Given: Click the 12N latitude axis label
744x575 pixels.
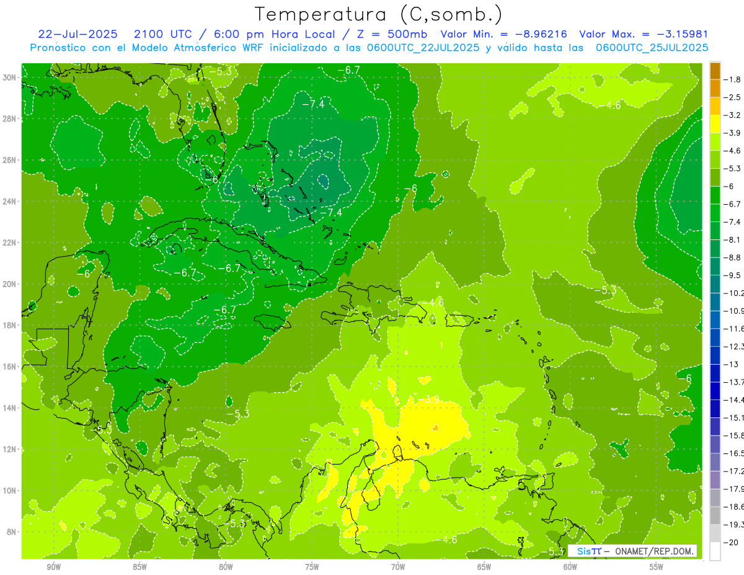Looking at the screenshot, I should pyautogui.click(x=11, y=449).
